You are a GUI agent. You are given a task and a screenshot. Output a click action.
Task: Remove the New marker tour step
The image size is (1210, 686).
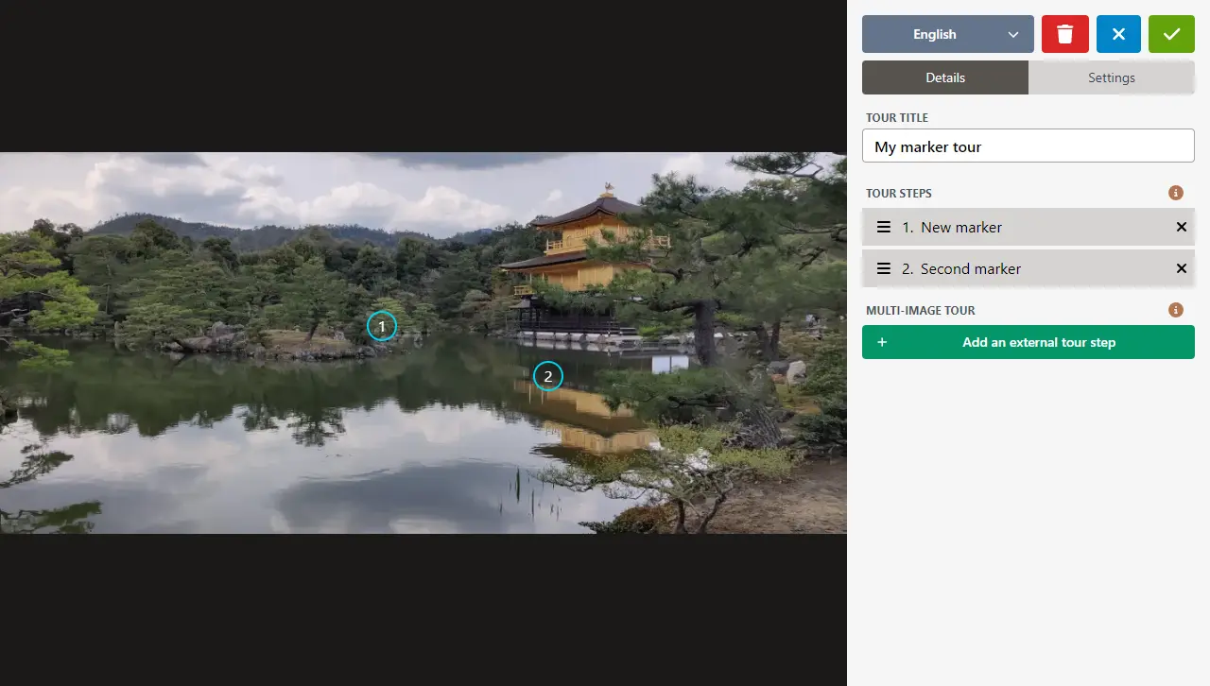1181,227
